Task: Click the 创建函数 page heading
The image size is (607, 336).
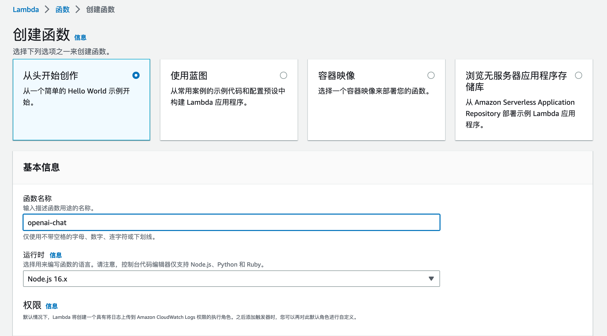Action: tap(41, 35)
